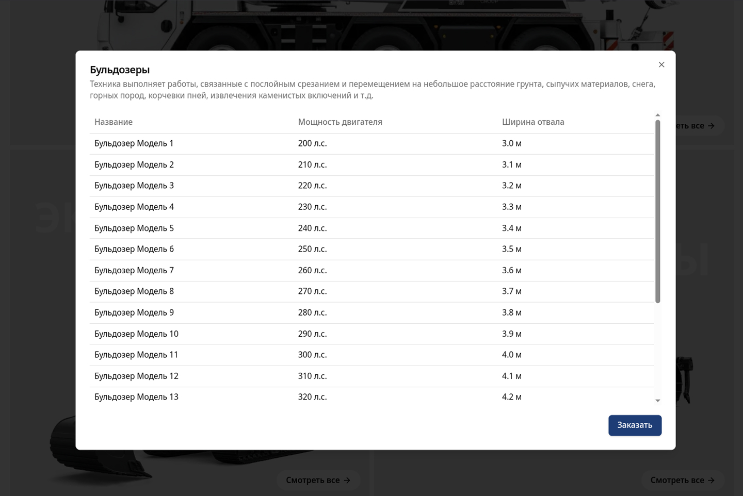This screenshot has height=496, width=743.
Task: Click the '4.2 м' blade width cell
Action: [511, 397]
